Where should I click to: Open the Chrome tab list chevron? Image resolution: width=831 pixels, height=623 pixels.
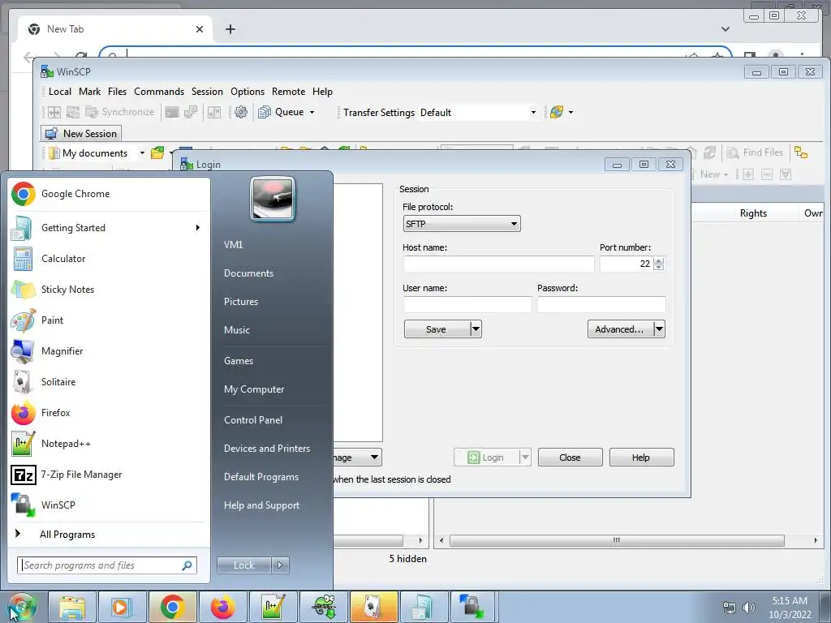(726, 29)
